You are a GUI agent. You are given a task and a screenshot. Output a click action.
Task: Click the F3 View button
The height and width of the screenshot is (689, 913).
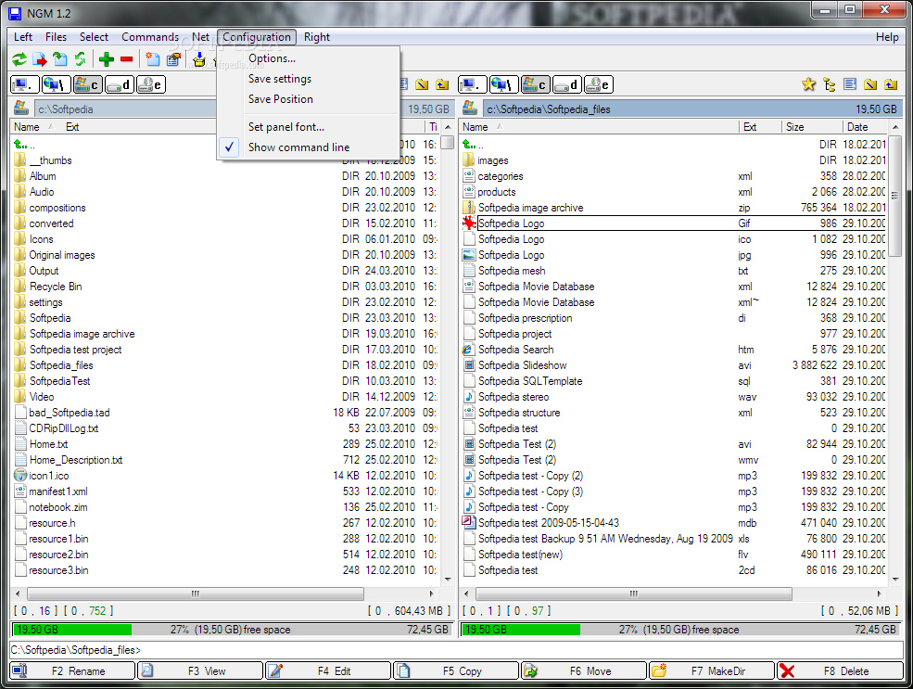[x=201, y=670]
